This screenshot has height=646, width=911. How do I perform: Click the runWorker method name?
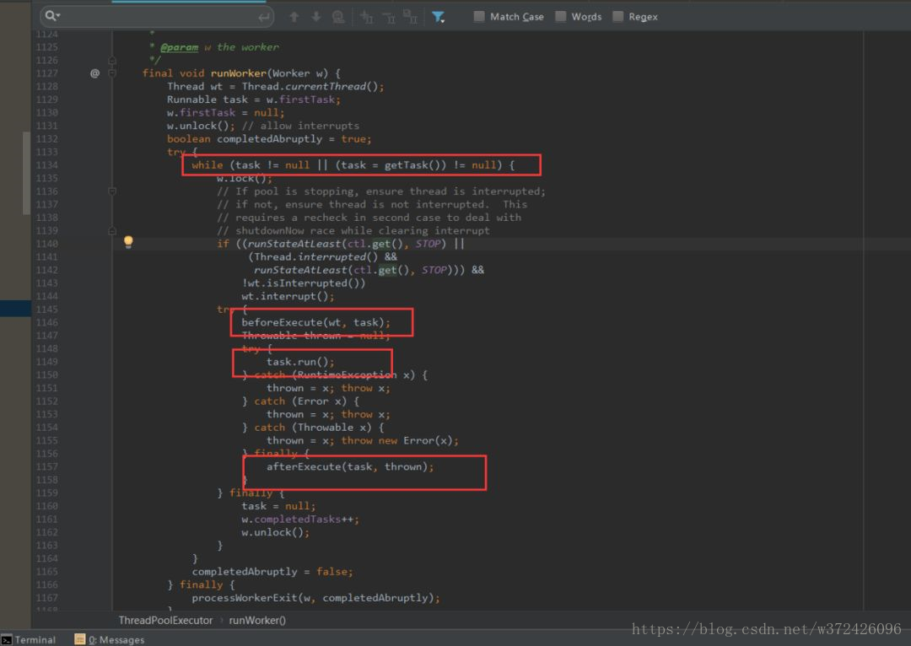(x=238, y=73)
